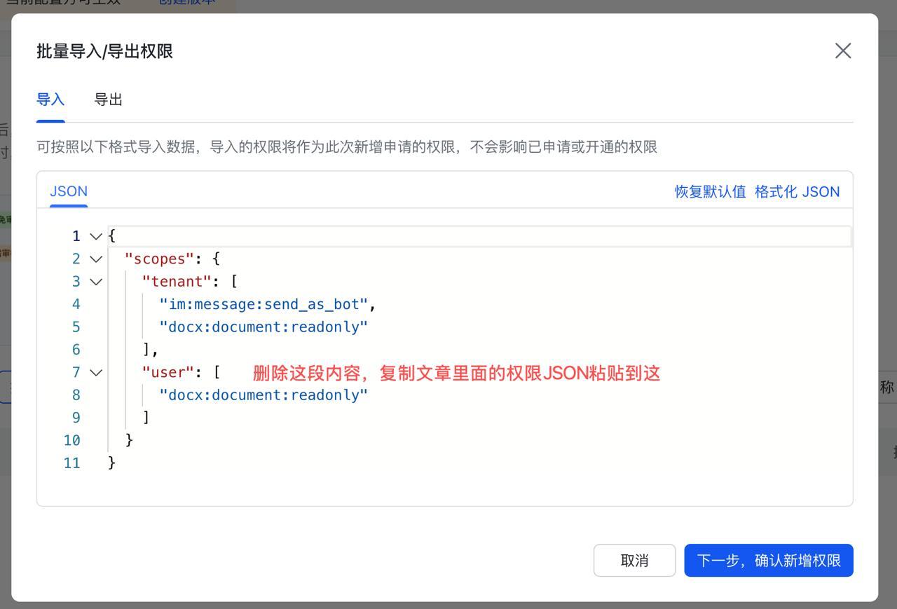Screen dimensions: 897x609
Task: Select the 导入 tab
Action: pos(50,100)
